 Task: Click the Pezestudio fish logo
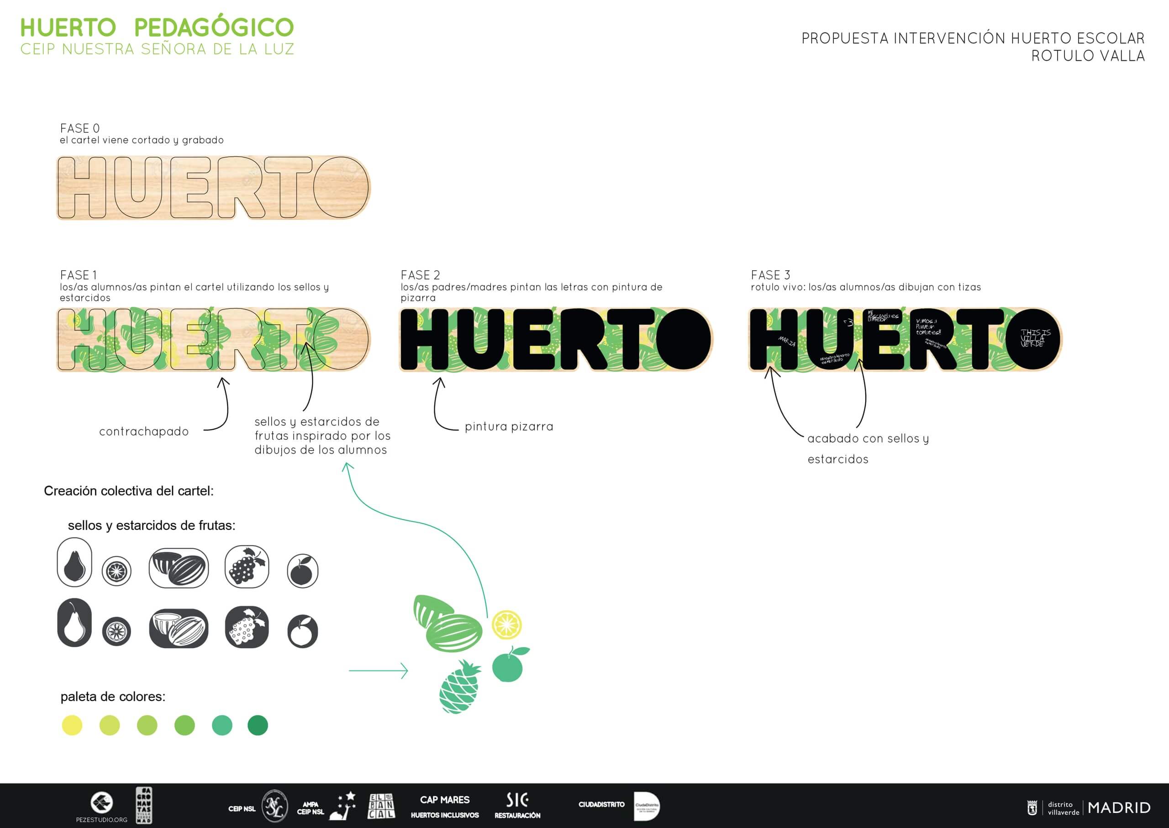coord(101,802)
